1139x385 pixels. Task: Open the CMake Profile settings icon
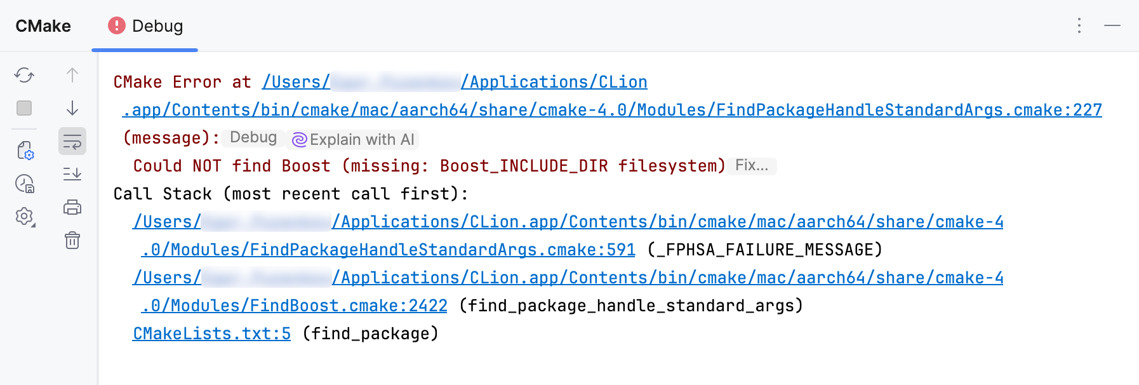coord(24,151)
